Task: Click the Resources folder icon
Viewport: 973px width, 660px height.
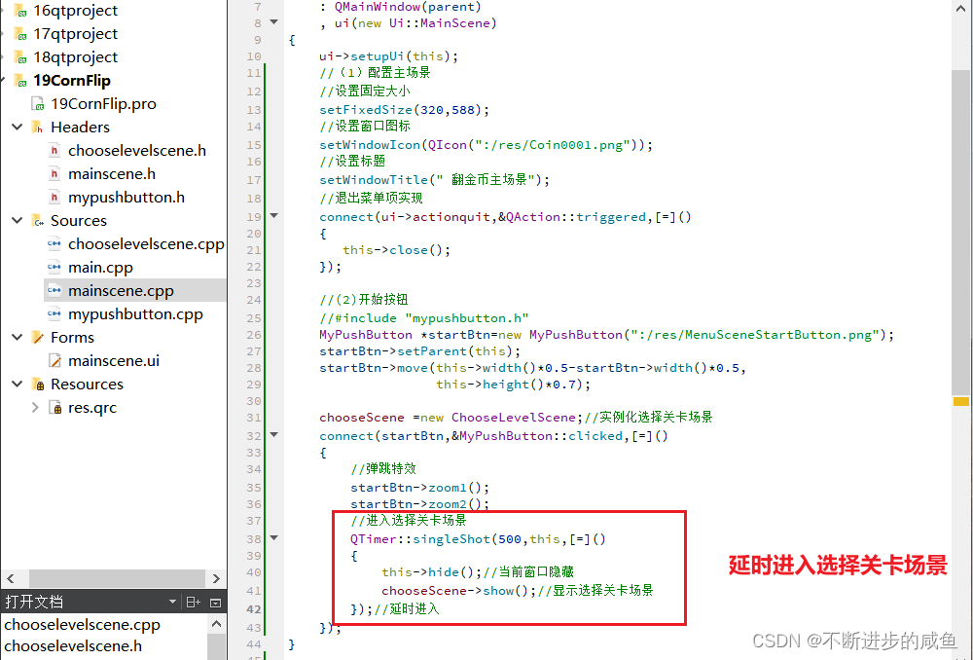Action: 38,385
